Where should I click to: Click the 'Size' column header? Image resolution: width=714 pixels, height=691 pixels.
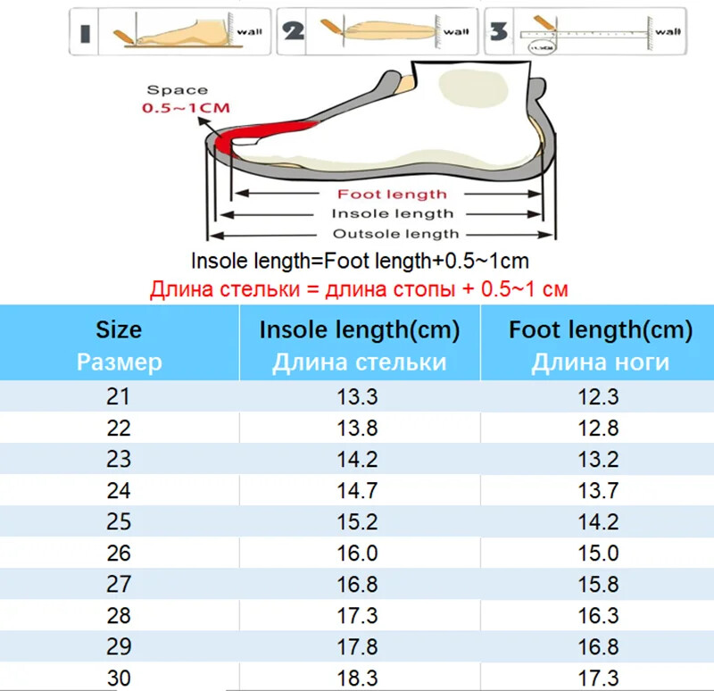point(119,329)
